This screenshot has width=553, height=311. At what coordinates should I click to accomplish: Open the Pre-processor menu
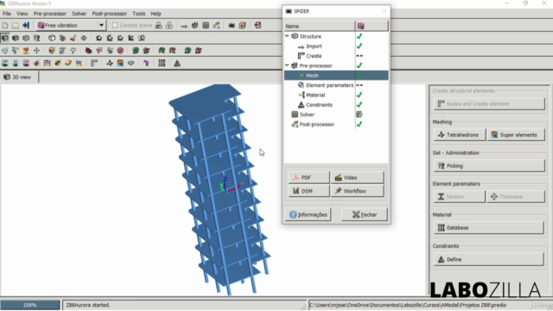50,14
